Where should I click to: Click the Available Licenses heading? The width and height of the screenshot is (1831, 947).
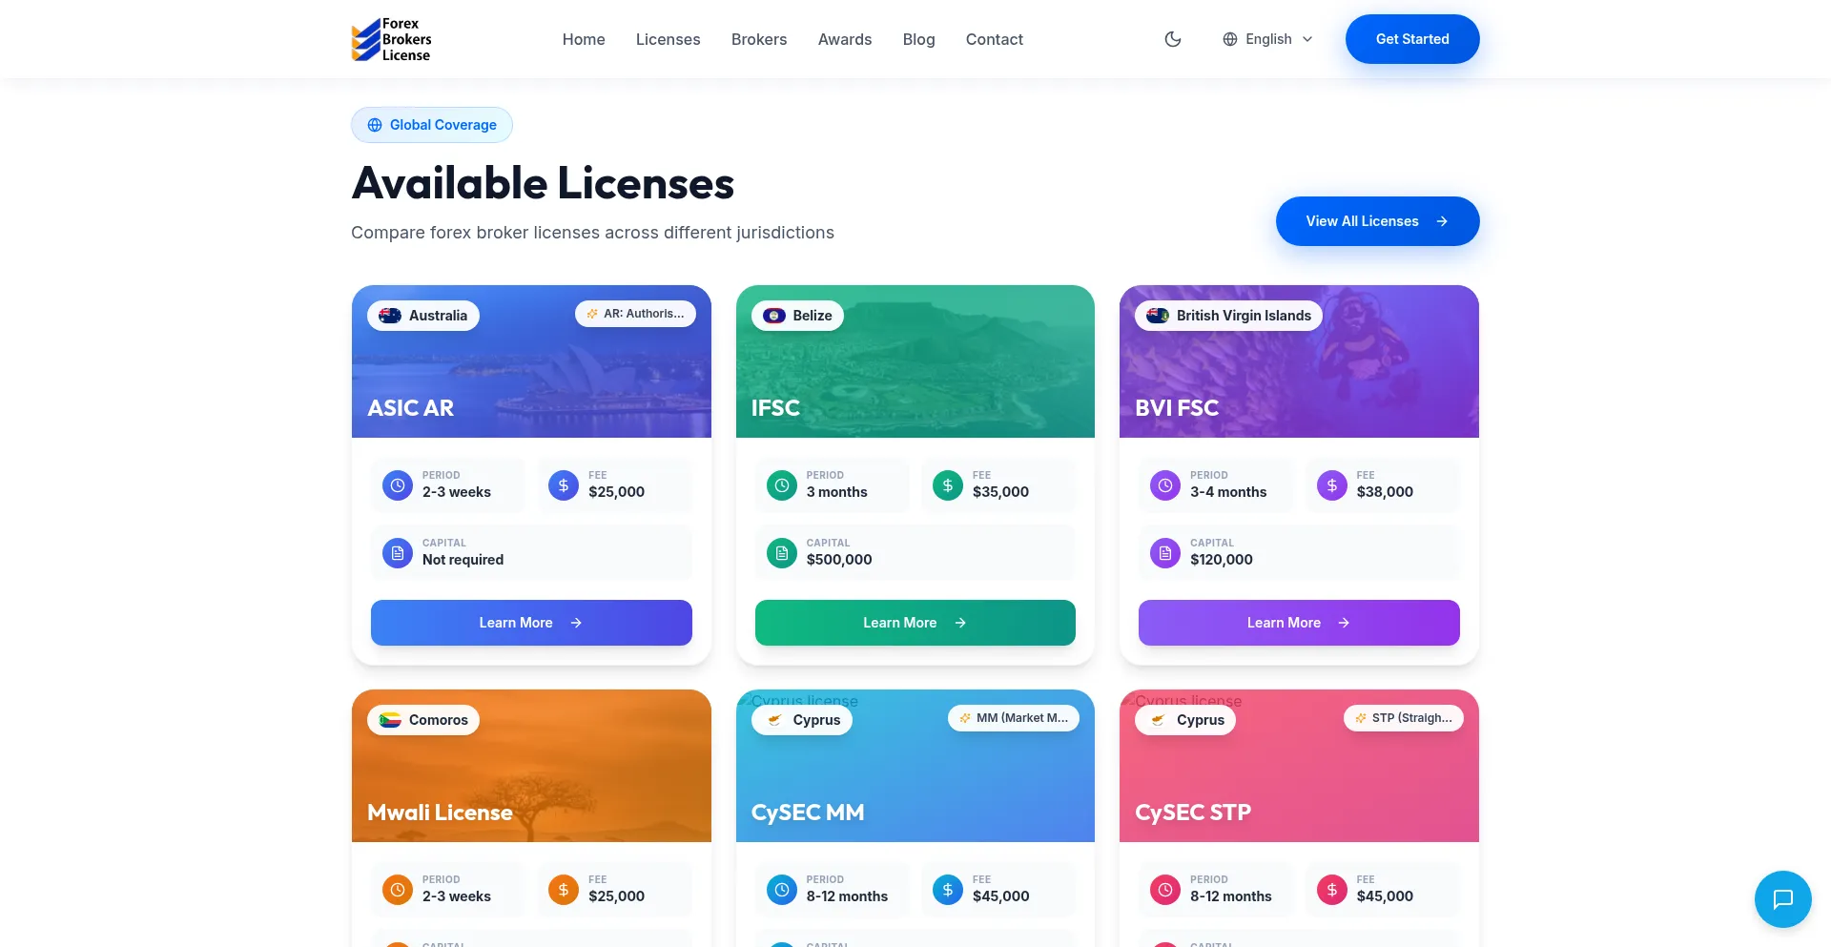[x=543, y=183]
